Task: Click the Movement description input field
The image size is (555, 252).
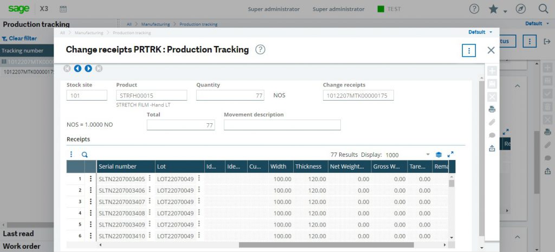Action: pos(282,125)
